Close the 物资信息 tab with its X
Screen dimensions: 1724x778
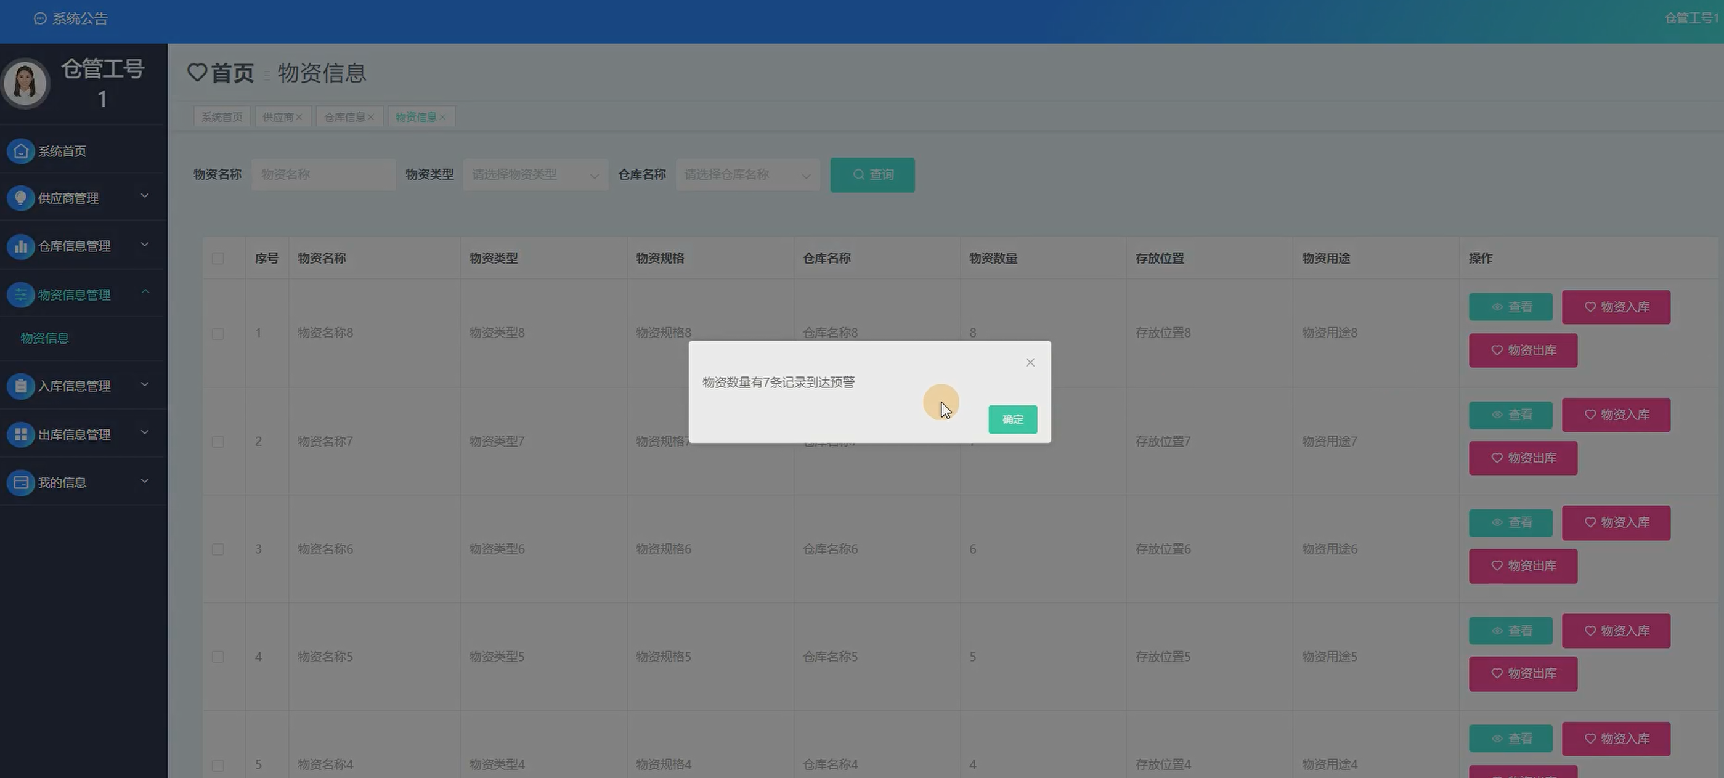pyautogui.click(x=442, y=117)
